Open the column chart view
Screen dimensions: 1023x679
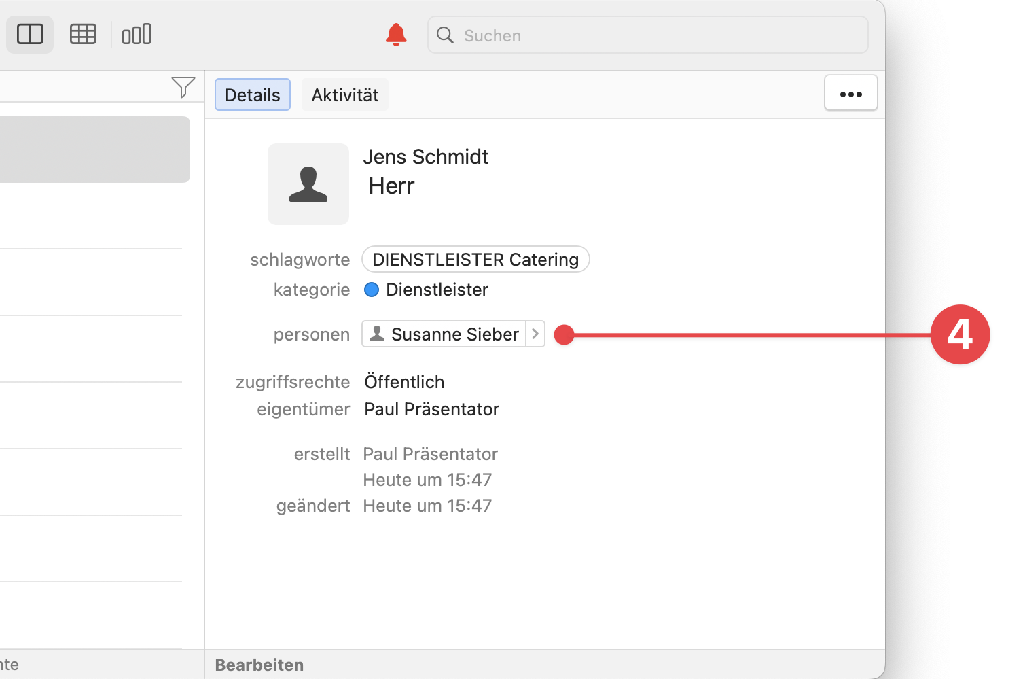(x=137, y=34)
